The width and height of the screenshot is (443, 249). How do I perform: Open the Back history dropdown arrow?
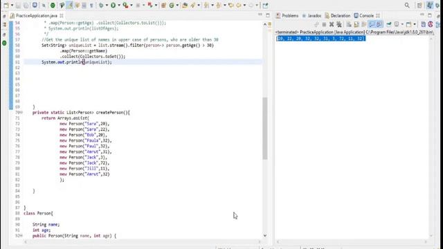[244, 6]
